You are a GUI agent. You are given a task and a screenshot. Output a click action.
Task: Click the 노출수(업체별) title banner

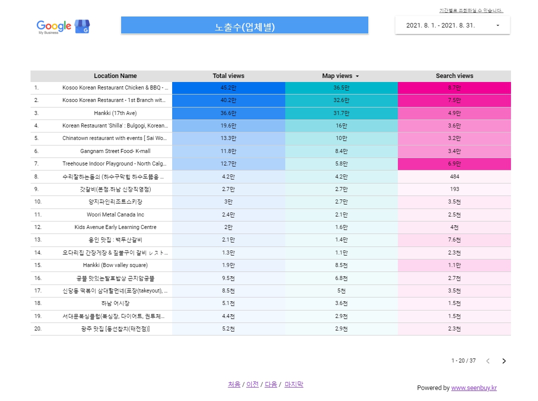[x=244, y=25]
